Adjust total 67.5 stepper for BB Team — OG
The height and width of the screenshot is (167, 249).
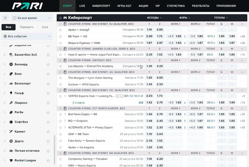(x=214, y=36)
